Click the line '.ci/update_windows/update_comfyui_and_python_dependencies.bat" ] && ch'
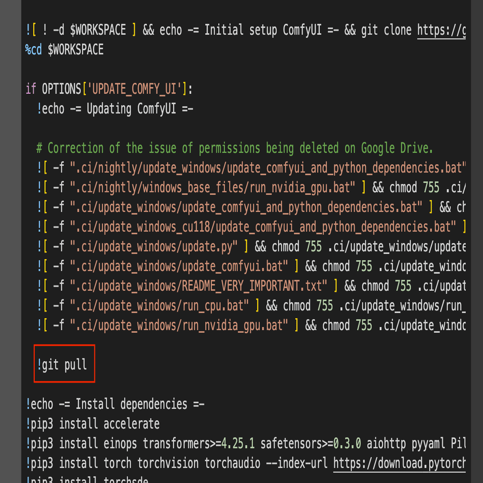Screen dimensions: 483x483 coord(251,207)
